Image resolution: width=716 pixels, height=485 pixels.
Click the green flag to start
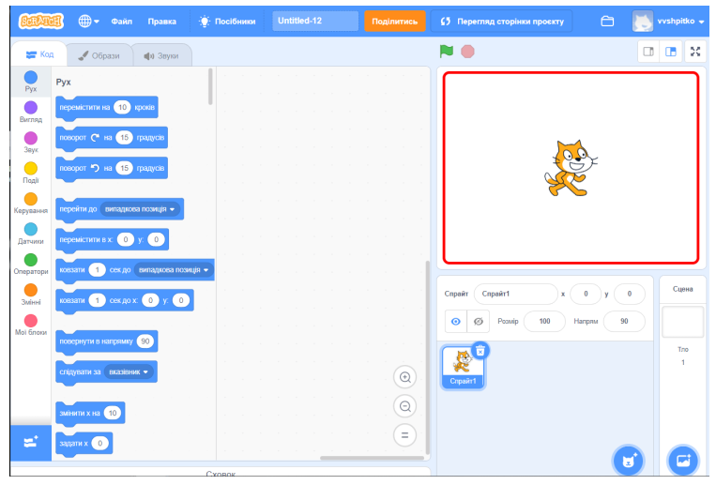[x=447, y=52]
